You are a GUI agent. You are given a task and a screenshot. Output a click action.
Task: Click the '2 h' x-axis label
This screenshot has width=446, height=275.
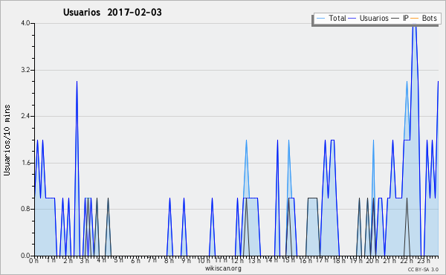(68, 260)
